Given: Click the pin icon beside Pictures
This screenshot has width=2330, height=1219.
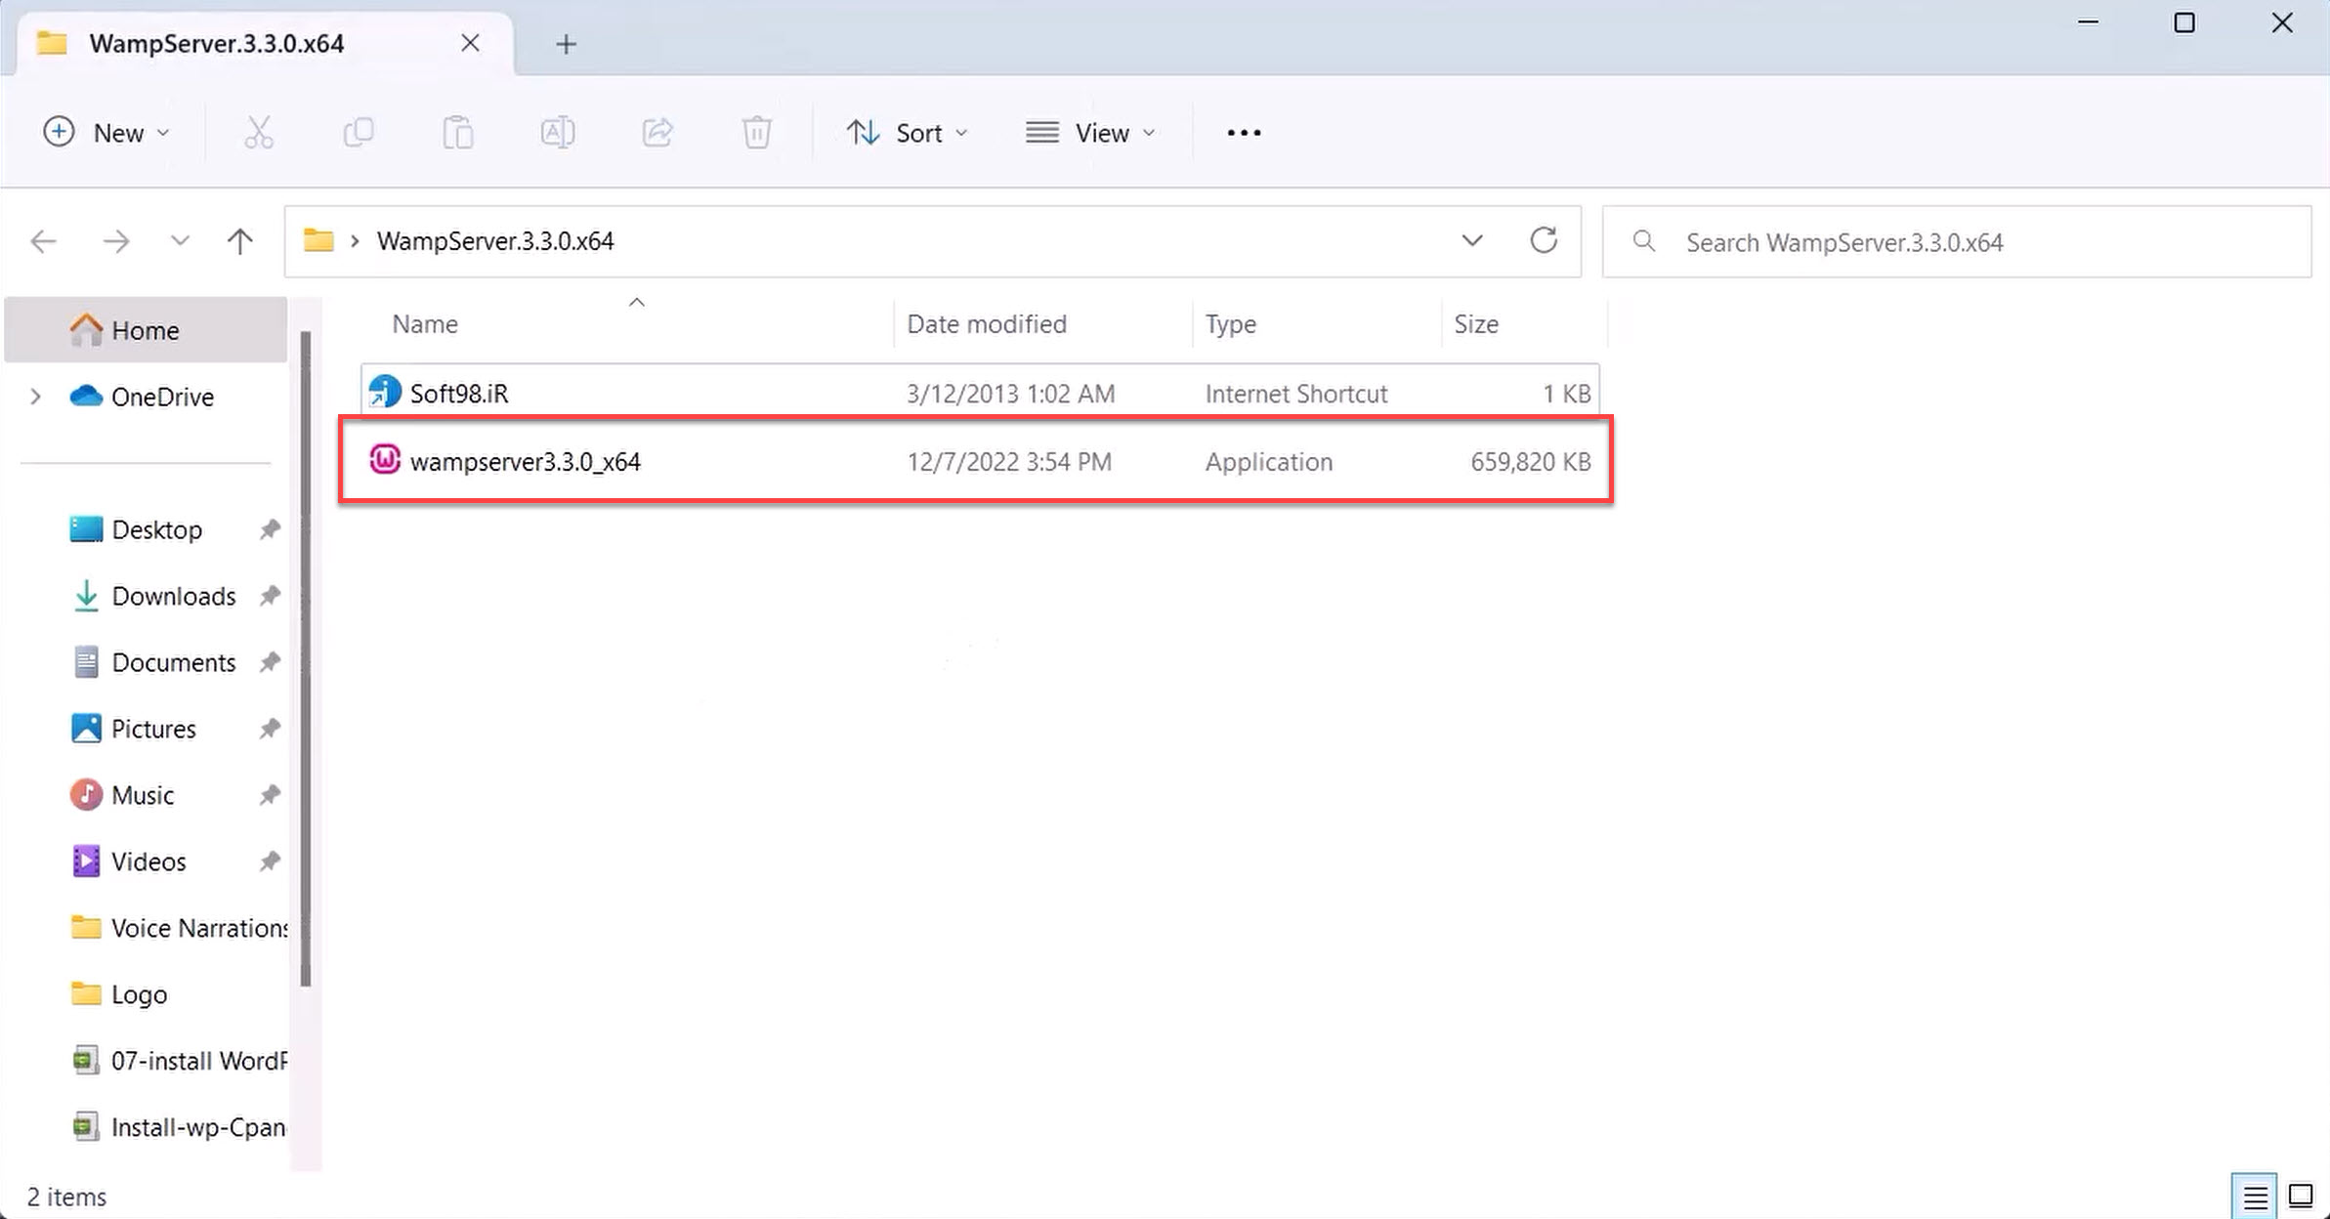Looking at the screenshot, I should [x=270, y=729].
